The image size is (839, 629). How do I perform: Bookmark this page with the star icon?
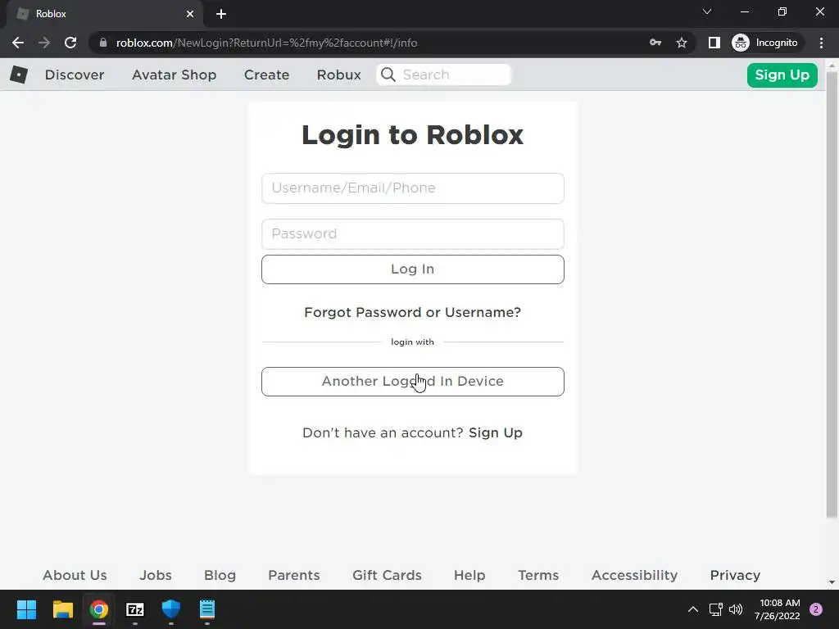[x=681, y=43]
